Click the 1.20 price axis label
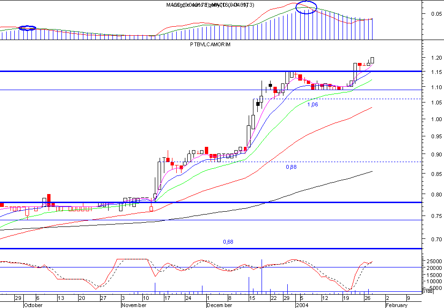This screenshot has width=444, height=308. point(436,58)
